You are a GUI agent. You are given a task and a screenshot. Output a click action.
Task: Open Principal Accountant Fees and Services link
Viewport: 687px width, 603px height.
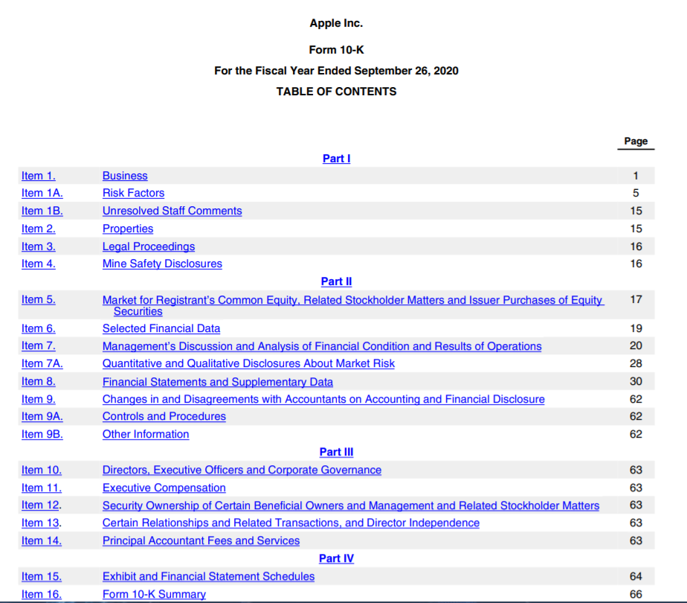201,540
